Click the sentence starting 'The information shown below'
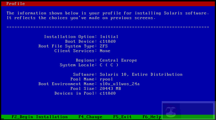The image size is (216, 120). [x=108, y=13]
